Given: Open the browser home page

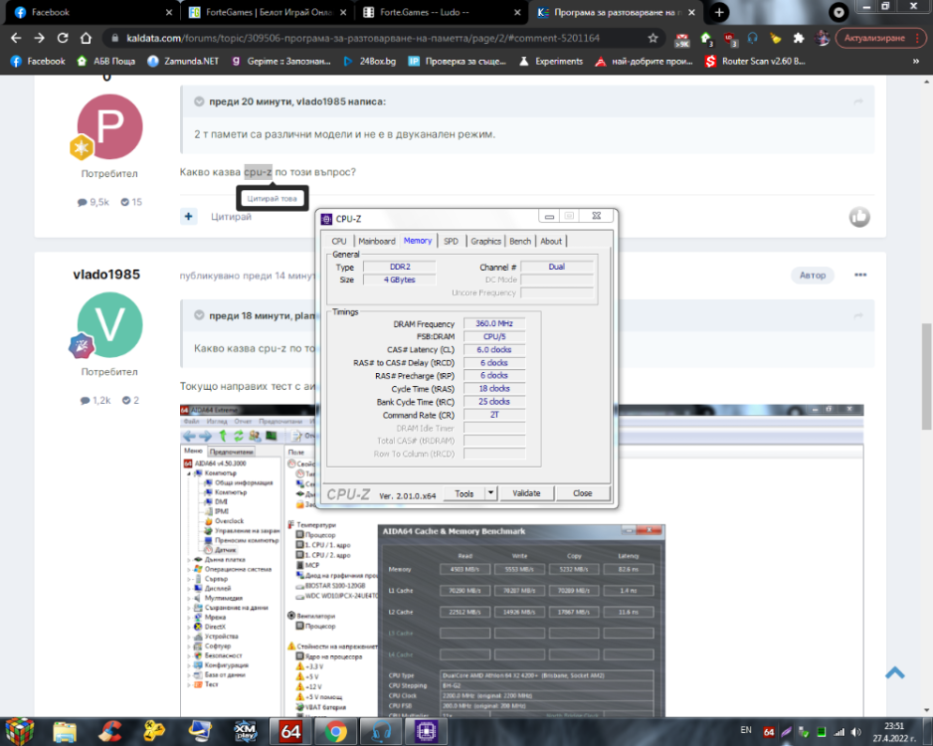Looking at the screenshot, I should coord(86,38).
